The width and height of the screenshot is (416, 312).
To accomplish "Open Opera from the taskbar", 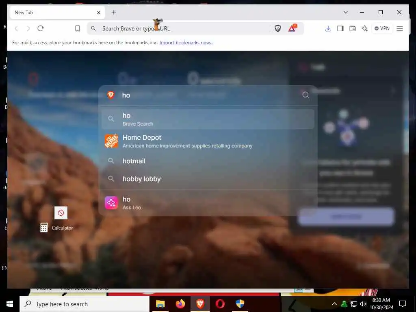I will coord(220,304).
